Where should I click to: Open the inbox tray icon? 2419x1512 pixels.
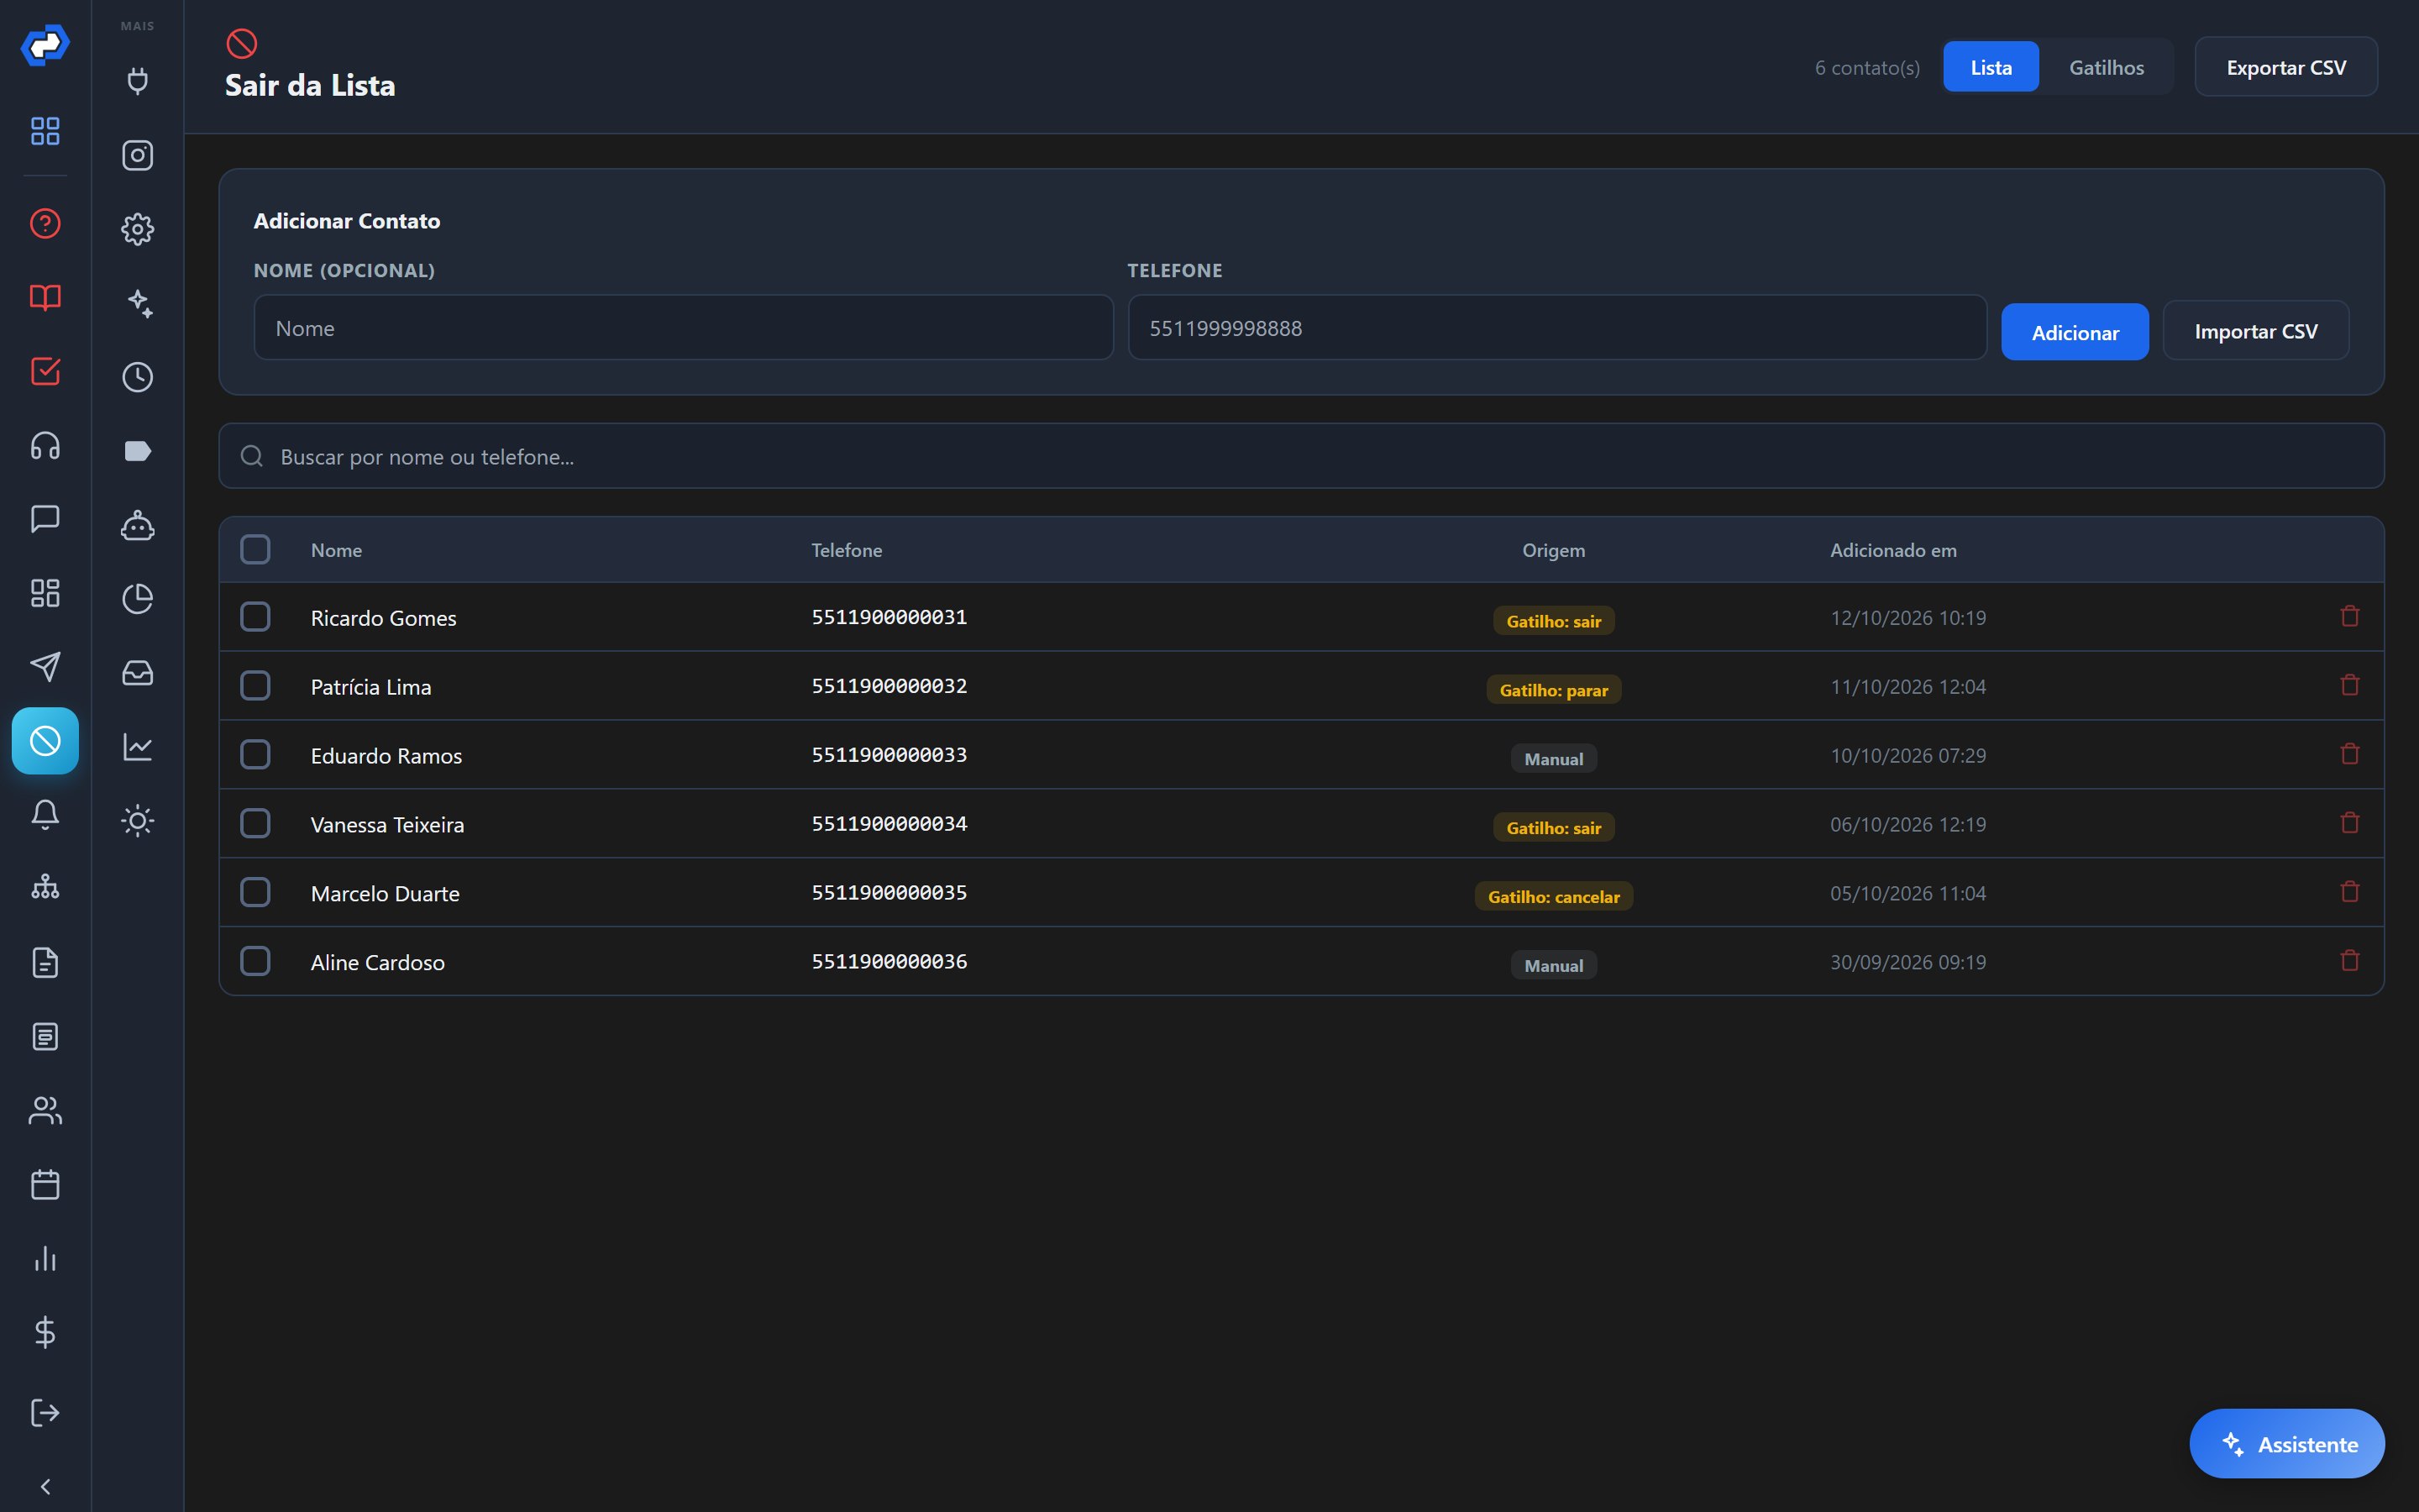coord(137,673)
